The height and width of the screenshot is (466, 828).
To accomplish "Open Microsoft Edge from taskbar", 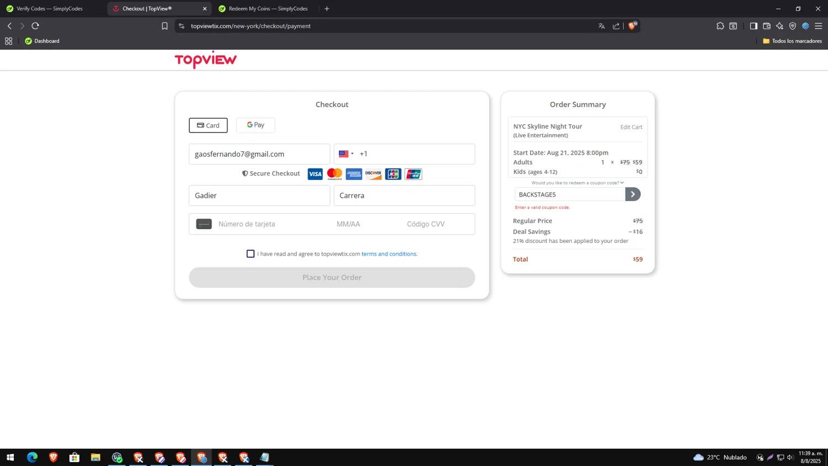I will 32,457.
